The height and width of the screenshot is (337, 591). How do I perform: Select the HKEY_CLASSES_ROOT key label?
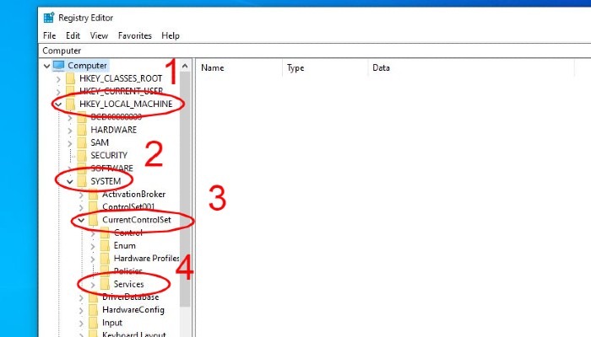coord(121,78)
